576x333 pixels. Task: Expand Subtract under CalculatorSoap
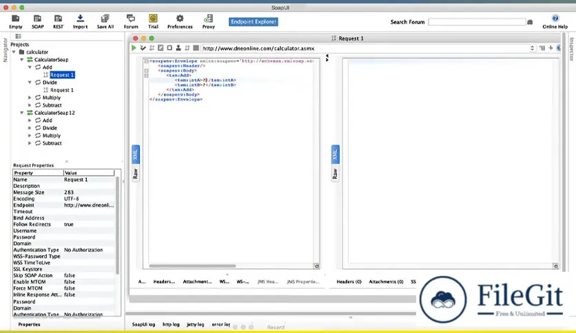pyautogui.click(x=30, y=105)
